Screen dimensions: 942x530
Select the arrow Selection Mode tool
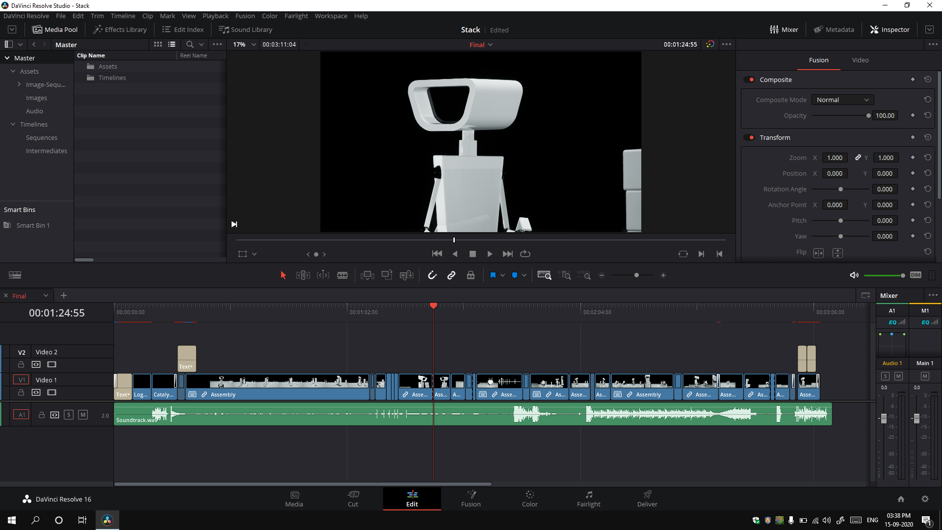(x=283, y=275)
